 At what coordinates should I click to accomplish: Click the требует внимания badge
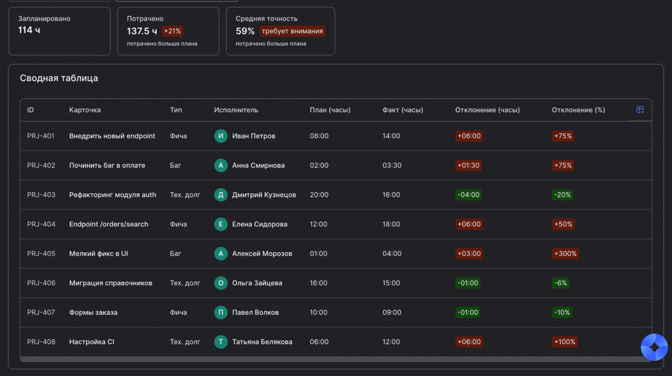click(x=292, y=31)
